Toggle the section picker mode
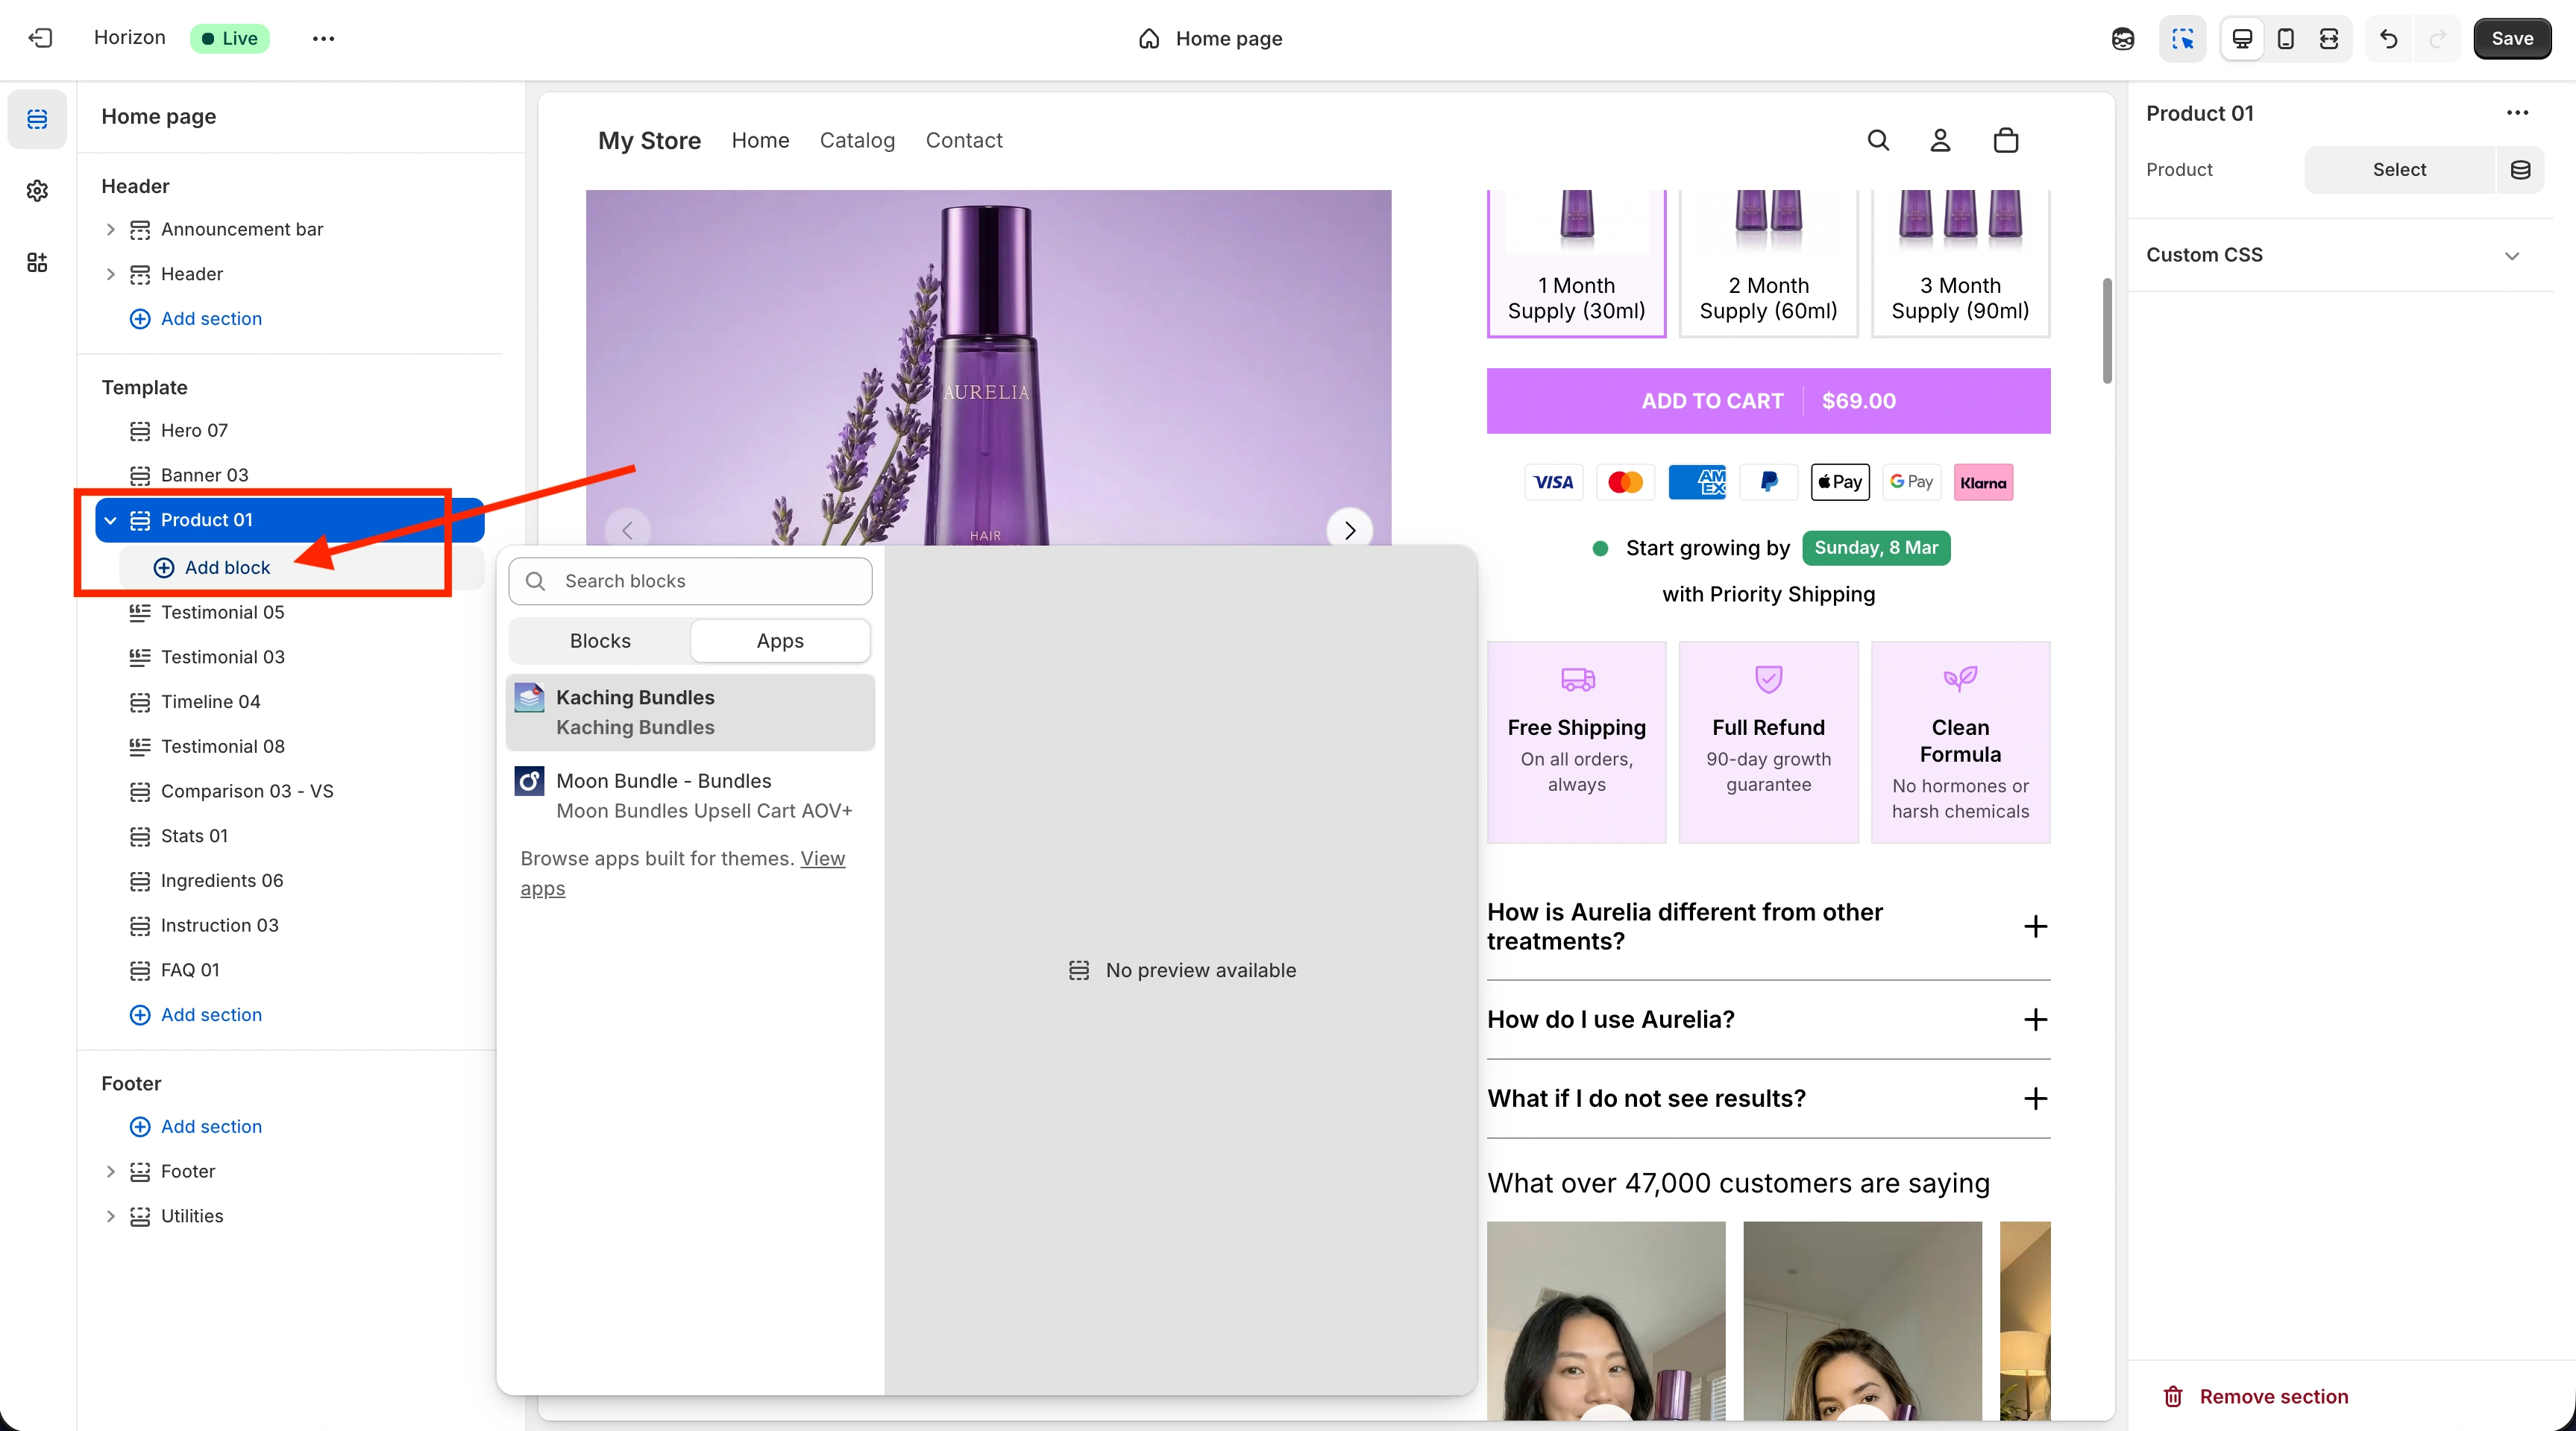This screenshot has height=1431, width=2576. [x=2183, y=39]
